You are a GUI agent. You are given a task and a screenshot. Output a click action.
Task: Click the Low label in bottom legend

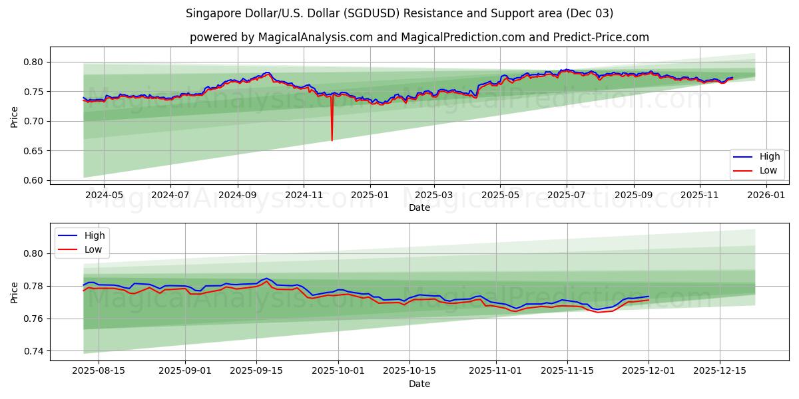tap(94, 249)
